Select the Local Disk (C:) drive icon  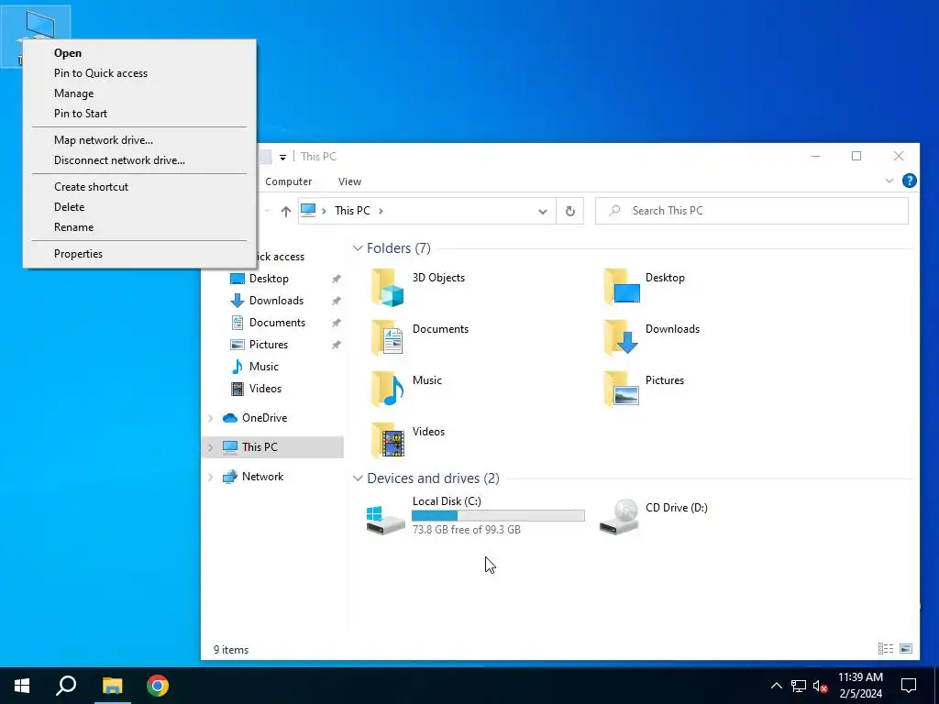[386, 519]
